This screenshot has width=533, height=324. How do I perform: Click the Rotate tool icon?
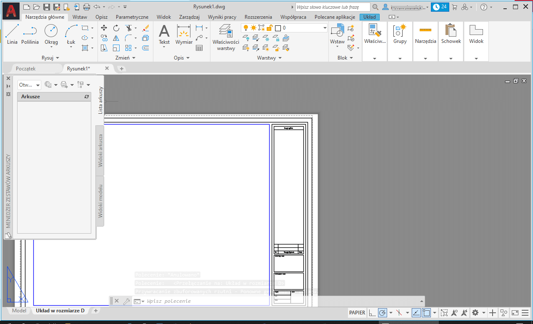click(x=116, y=28)
